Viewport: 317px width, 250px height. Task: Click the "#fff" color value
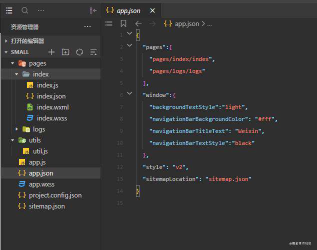[264, 119]
